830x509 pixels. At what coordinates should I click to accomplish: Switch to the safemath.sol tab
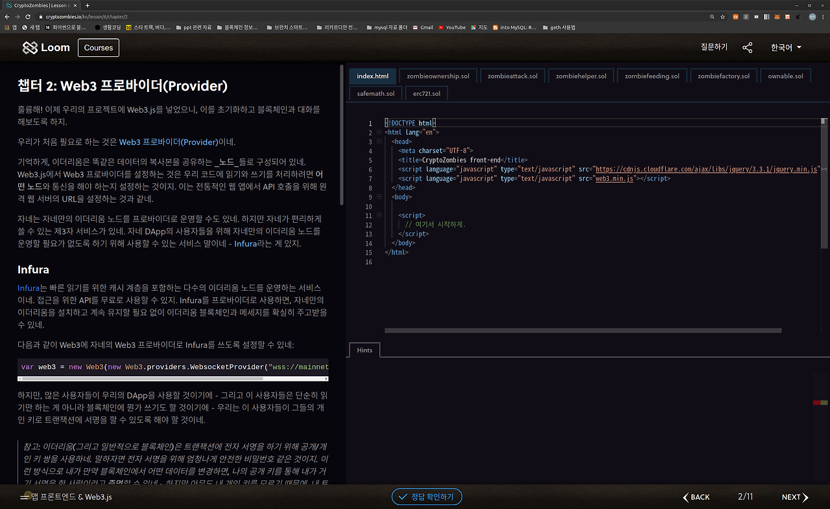pos(375,93)
